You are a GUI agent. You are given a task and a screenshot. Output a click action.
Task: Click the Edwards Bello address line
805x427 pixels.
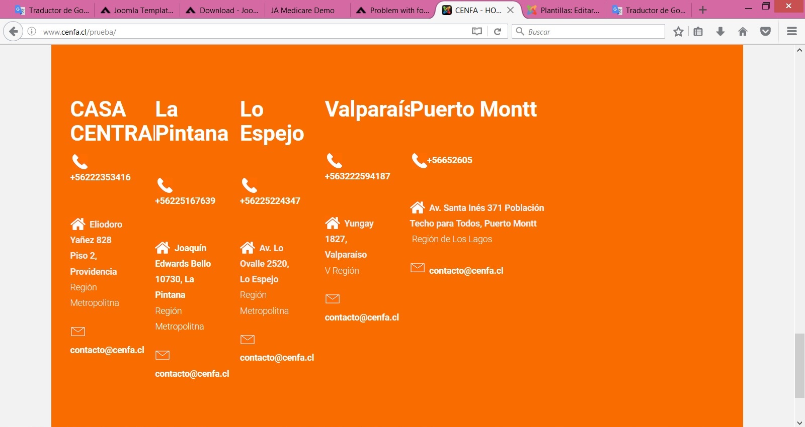183,264
